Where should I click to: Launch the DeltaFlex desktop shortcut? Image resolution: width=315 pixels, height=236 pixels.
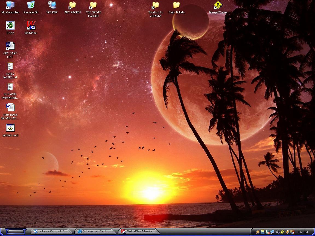(x=31, y=26)
